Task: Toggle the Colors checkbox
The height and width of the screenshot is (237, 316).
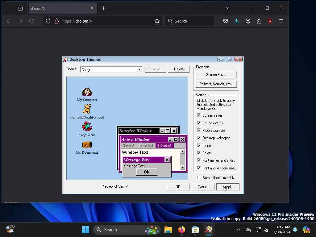Action: (199, 153)
